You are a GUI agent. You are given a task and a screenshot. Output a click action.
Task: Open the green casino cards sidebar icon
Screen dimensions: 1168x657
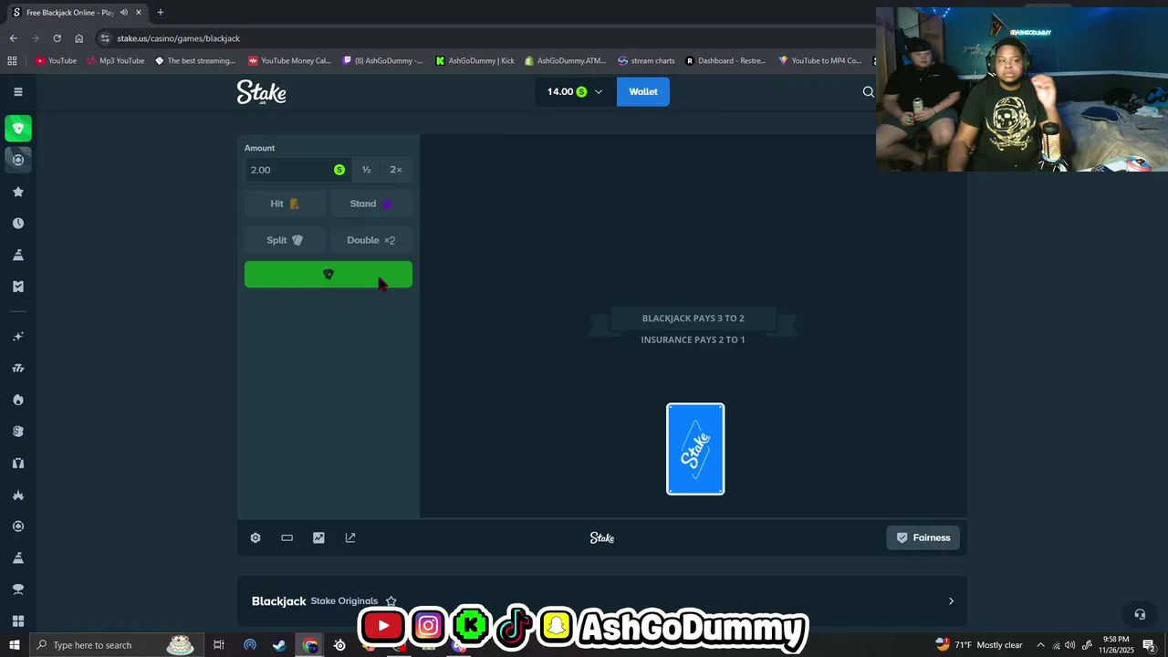tap(18, 128)
